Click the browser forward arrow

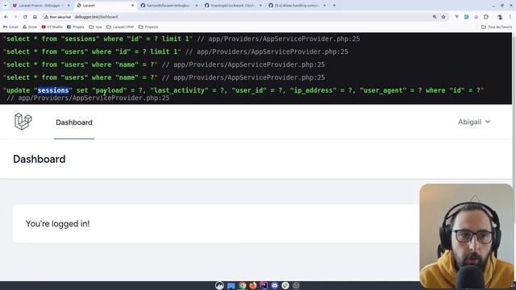[x=15, y=17]
